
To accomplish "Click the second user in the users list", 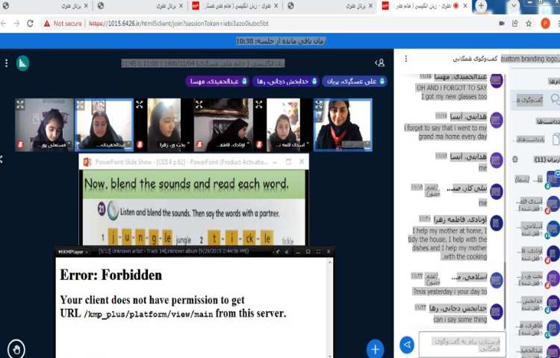I will [x=539, y=204].
